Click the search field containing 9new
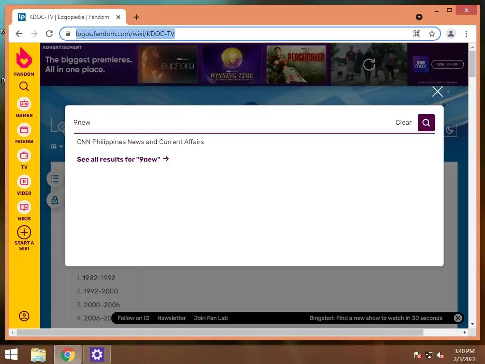Image resolution: width=485 pixels, height=364 pixels. [232, 123]
